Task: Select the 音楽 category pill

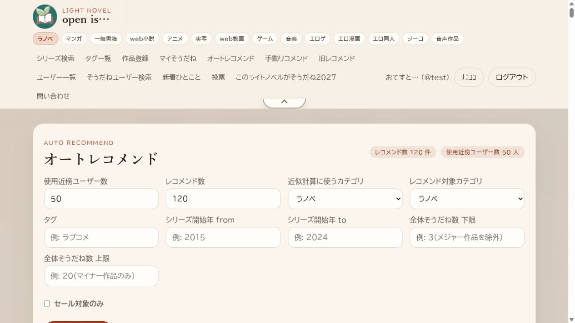Action: coord(291,39)
